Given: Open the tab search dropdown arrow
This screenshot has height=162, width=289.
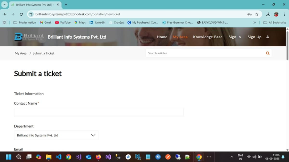Looking at the screenshot, I should click(x=4, y=5).
